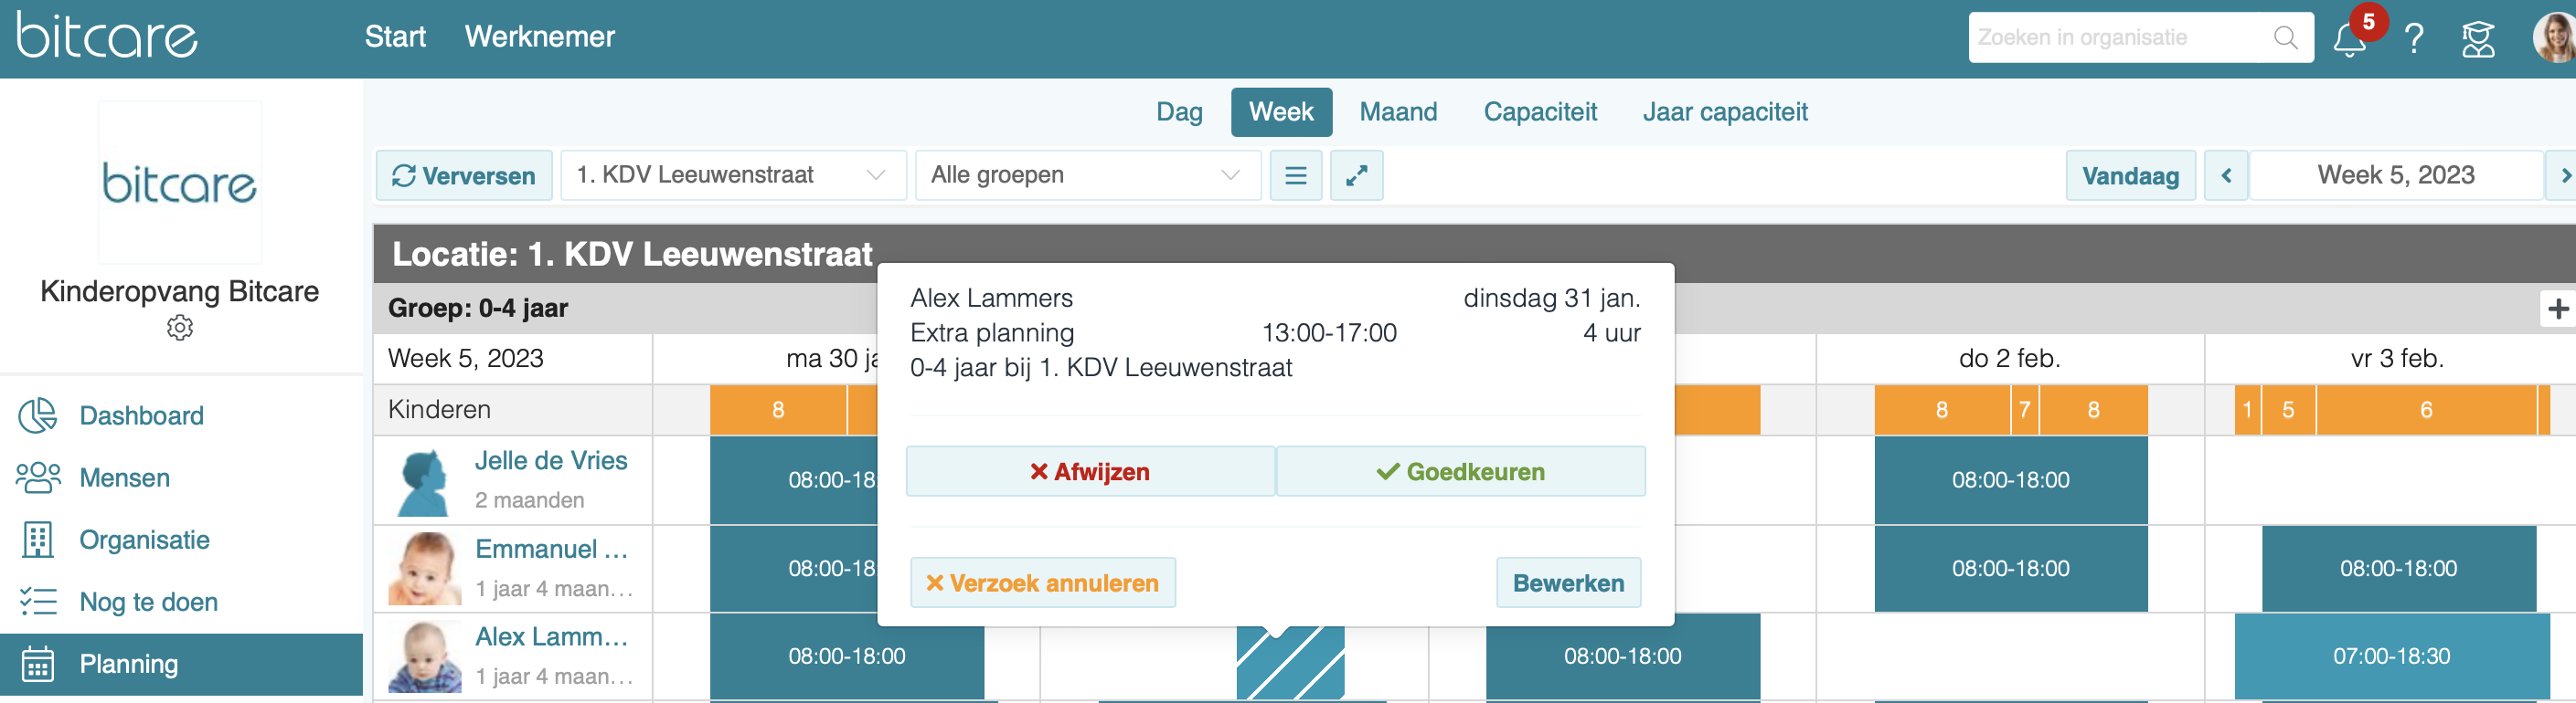Screen dimensions: 2576x703
Task: Click the help question mark icon
Action: tap(2414, 39)
